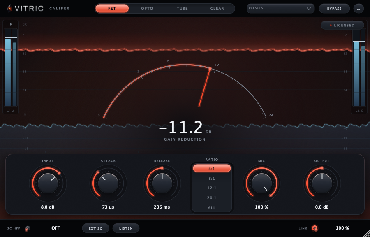This screenshot has width=370, height=237.
Task: Toggle the sidechain LISTEN button
Action: point(126,228)
